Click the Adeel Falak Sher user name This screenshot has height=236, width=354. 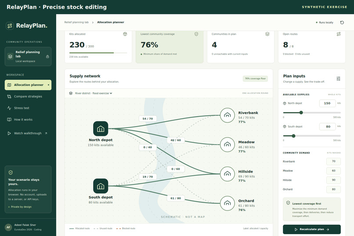(x=25, y=225)
